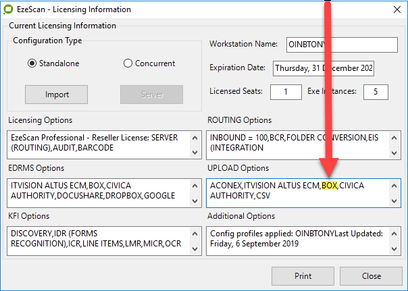Select the Licensed Seats value box

click(286, 91)
